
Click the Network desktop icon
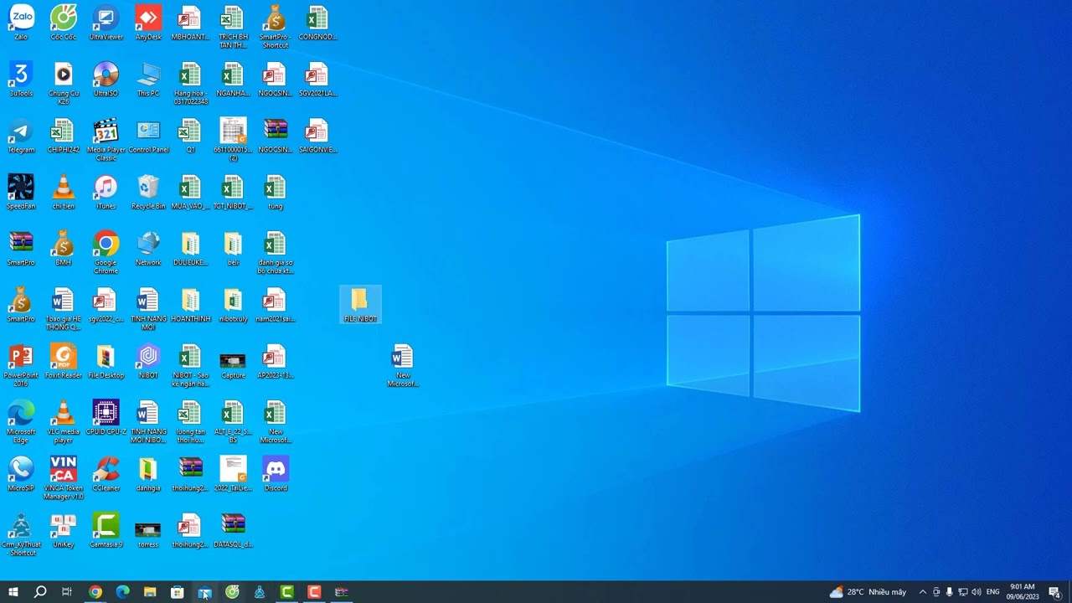tap(148, 248)
